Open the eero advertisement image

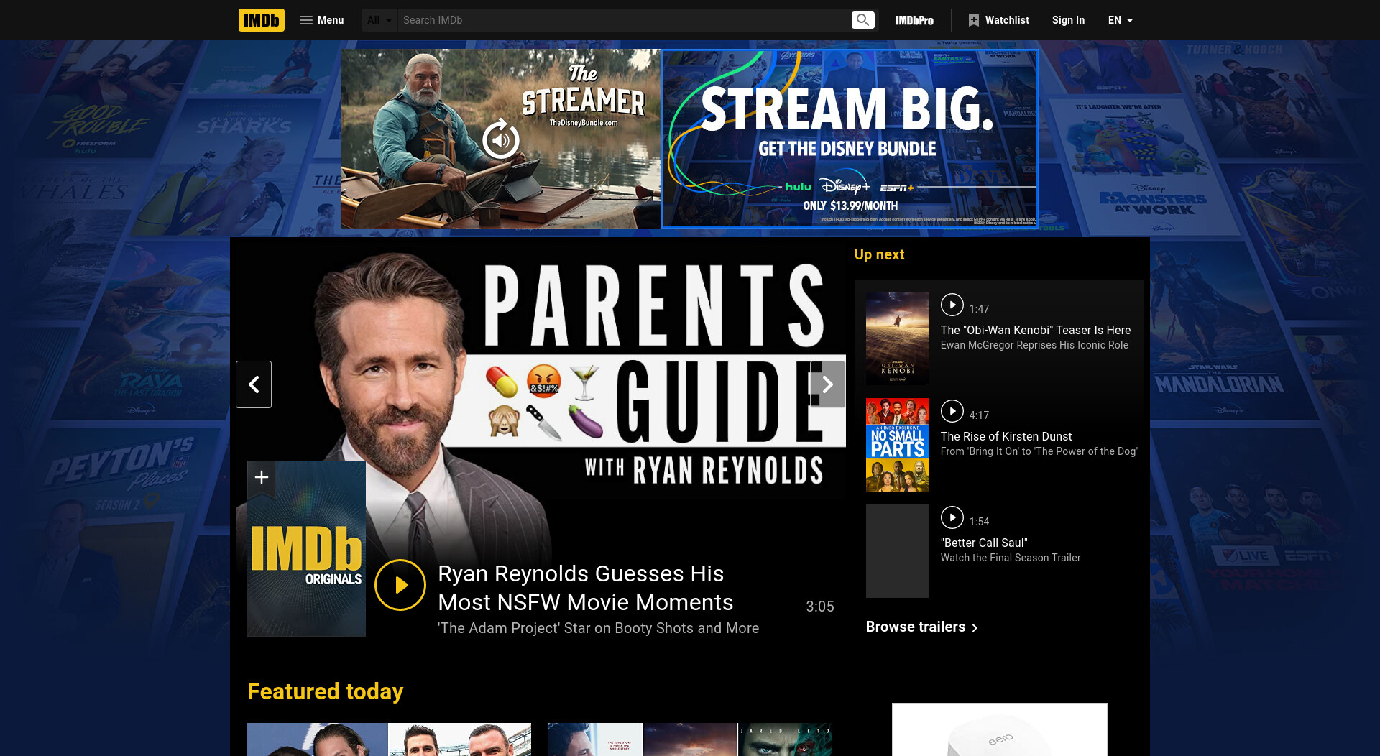coord(999,729)
